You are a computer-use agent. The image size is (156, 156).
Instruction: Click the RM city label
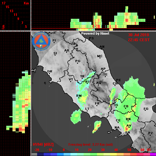(x=79, y=96)
